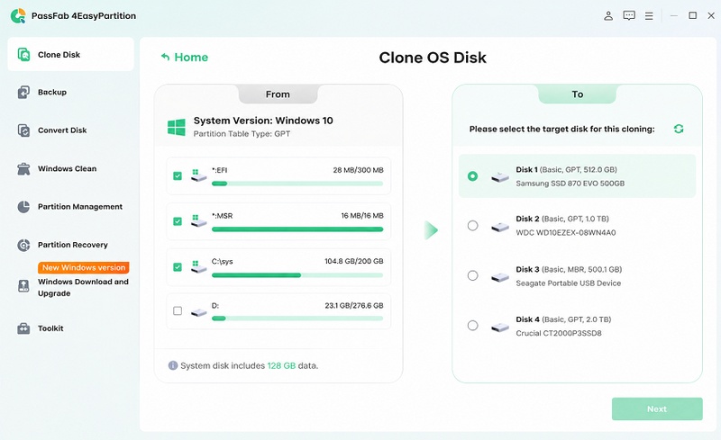Click the Convert Disk sidebar icon
This screenshot has width=721, height=440.
(x=23, y=130)
